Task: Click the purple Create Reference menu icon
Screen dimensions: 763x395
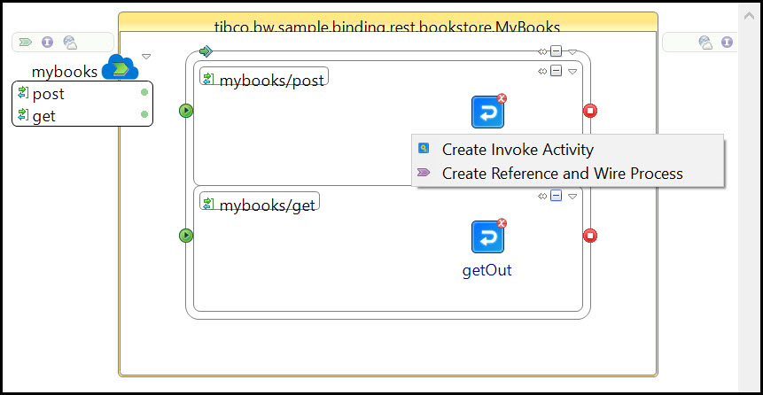Action: 424,172
